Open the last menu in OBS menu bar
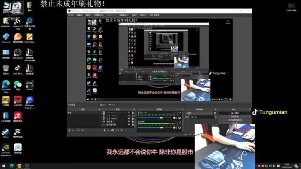Screen dimensions: 301x169 [x=154, y=15]
